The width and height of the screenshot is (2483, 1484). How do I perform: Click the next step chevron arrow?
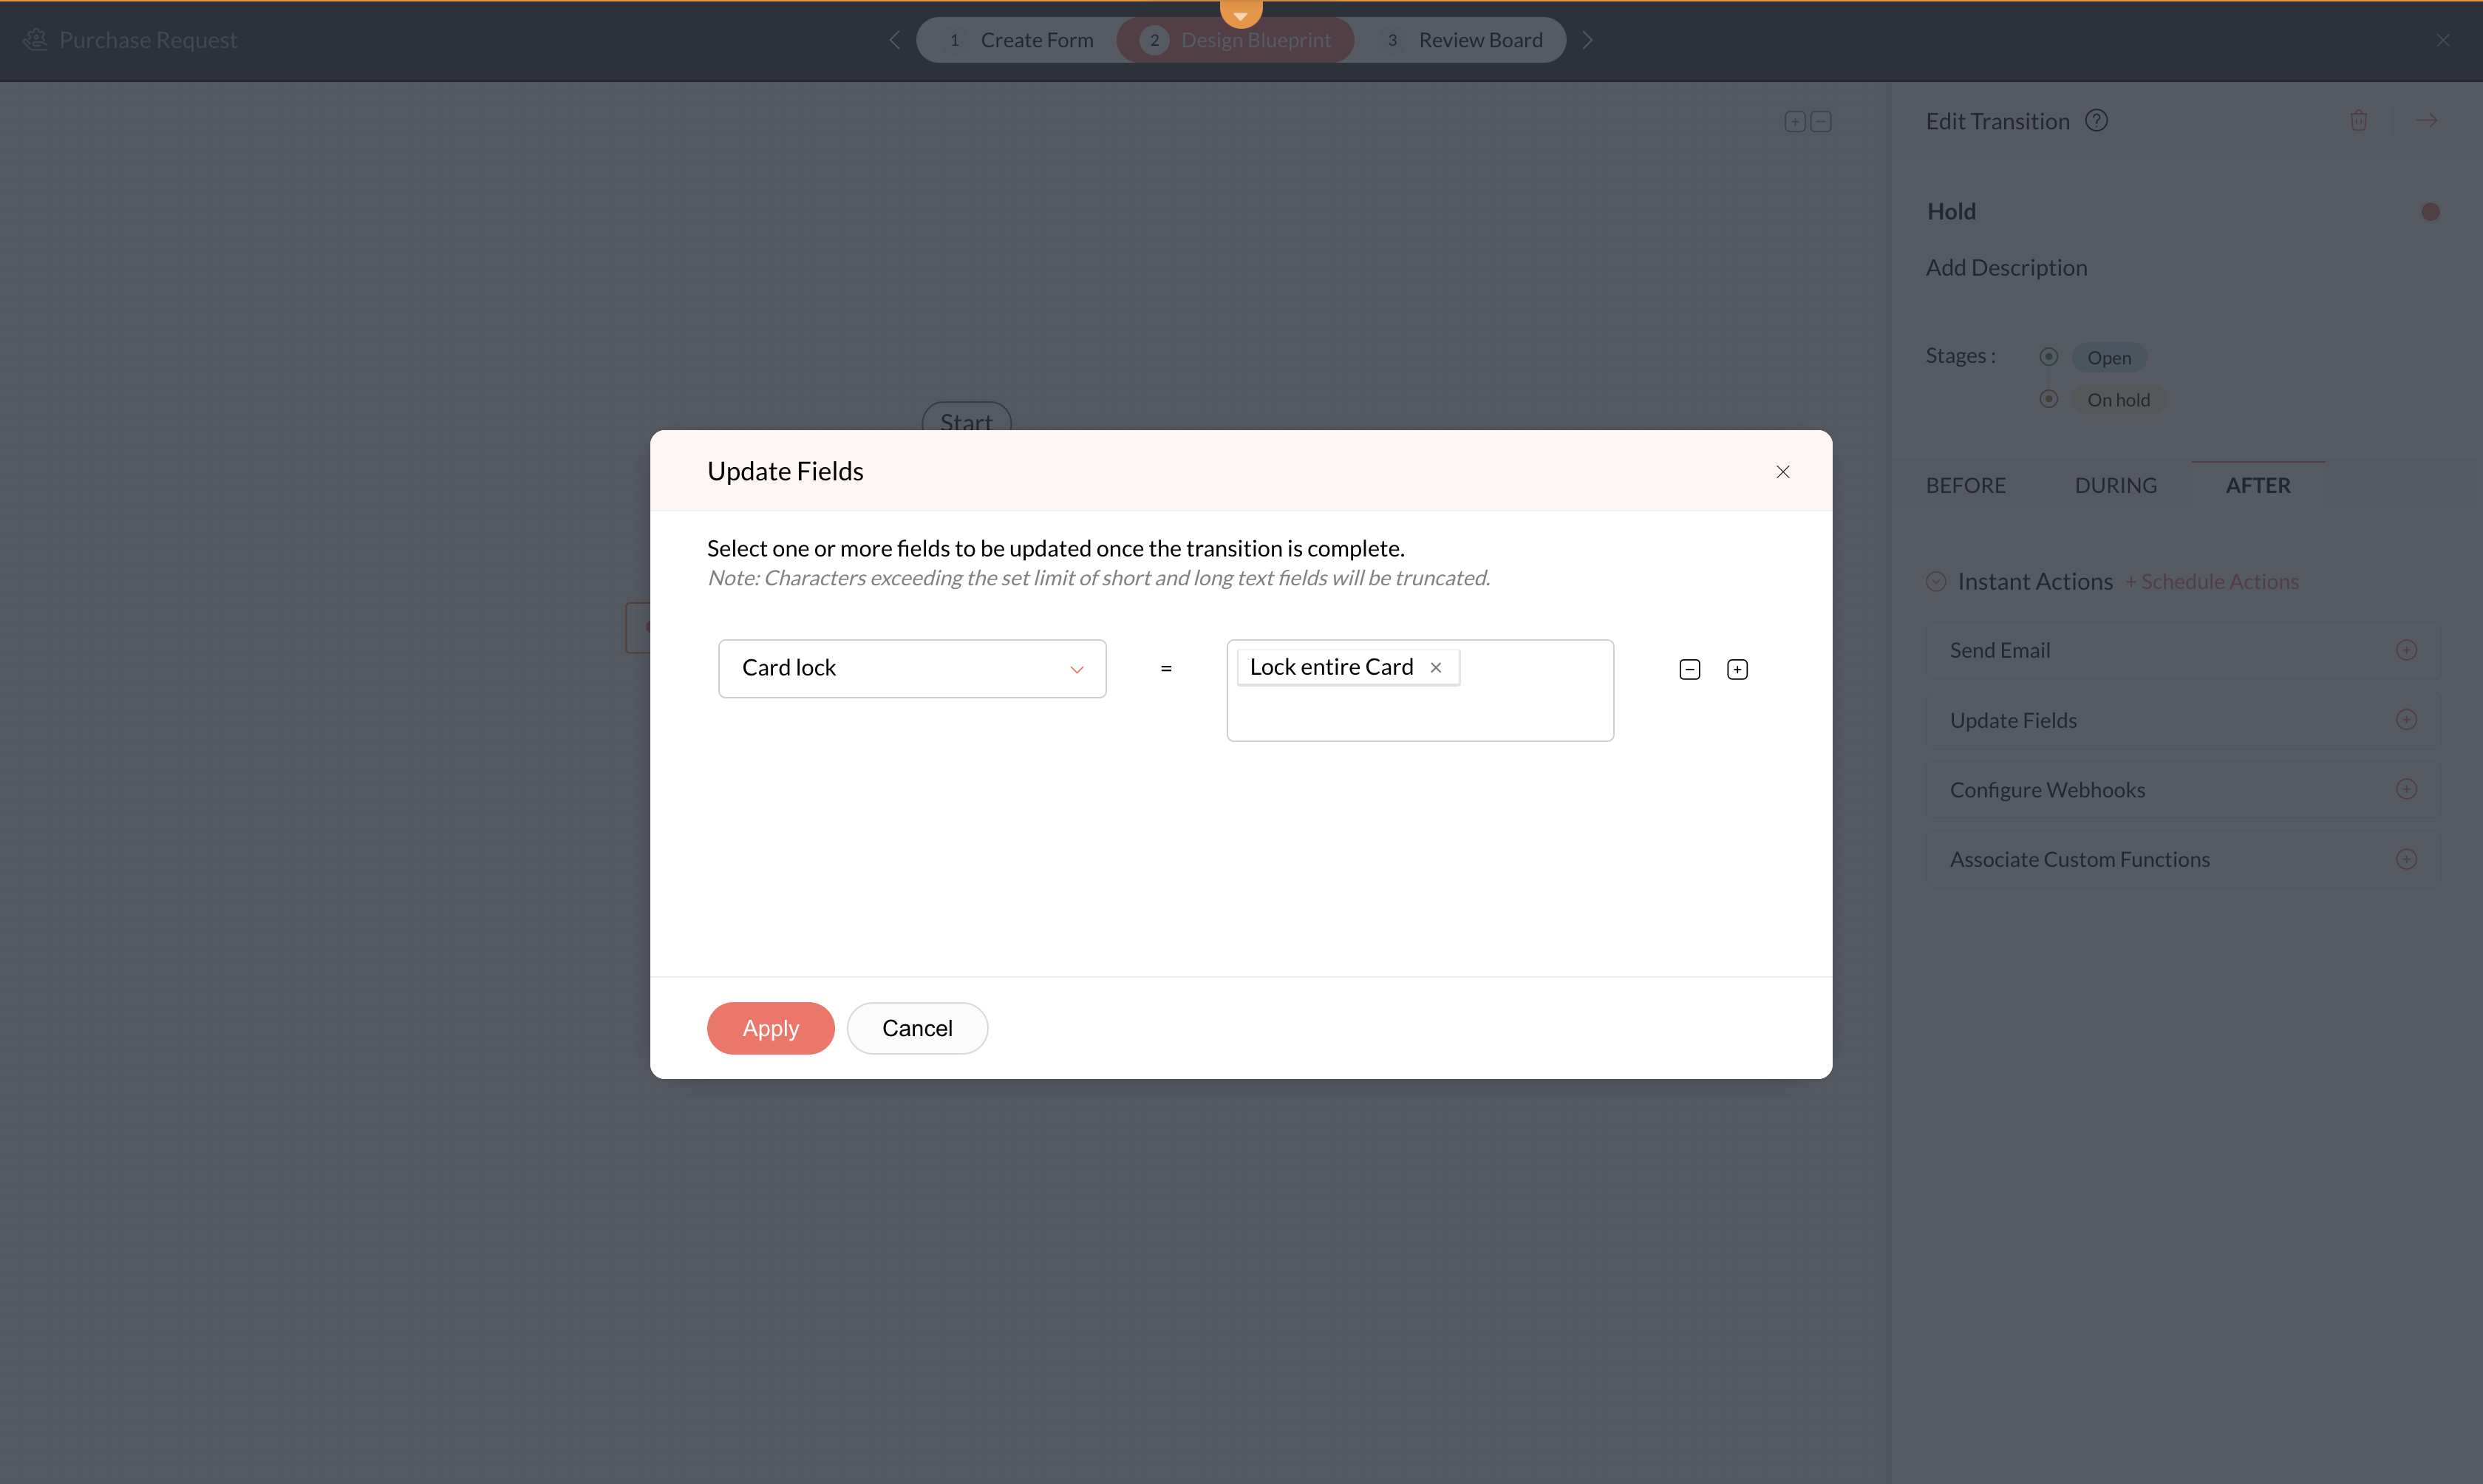[1587, 40]
